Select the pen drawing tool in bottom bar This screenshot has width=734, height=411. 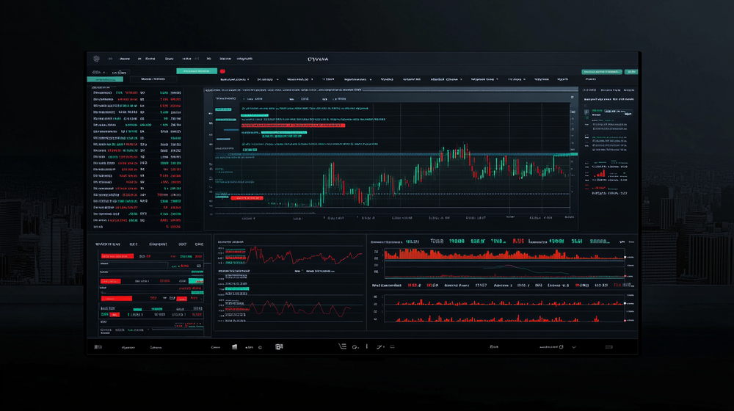tap(380, 346)
